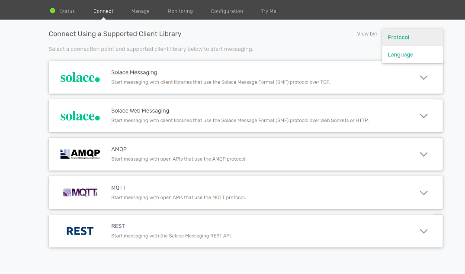
Task: Open the Try Me! tab
Action: coord(269,11)
